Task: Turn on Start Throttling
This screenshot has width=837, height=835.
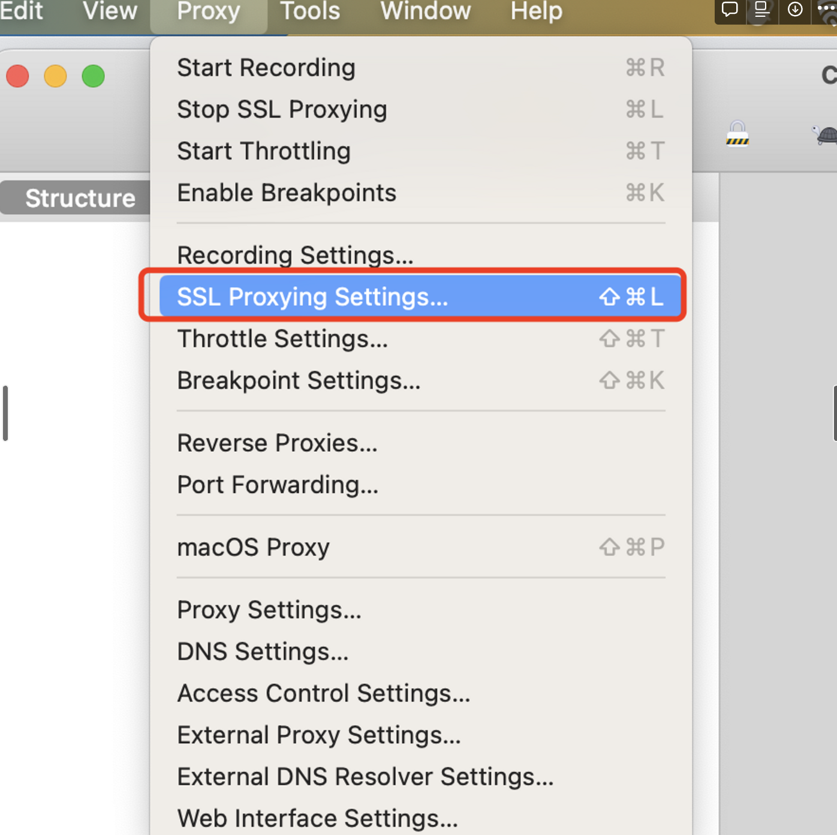Action: [263, 151]
